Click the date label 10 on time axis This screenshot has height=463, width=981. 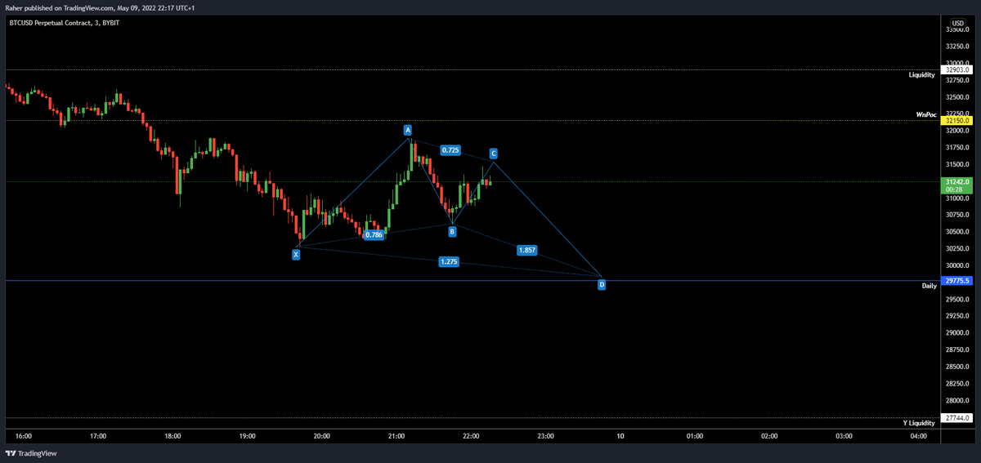(x=620, y=436)
